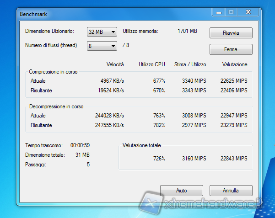Viewport: 275px width, 218px height.
Task: Click the Riavvia button
Action: 231,33
